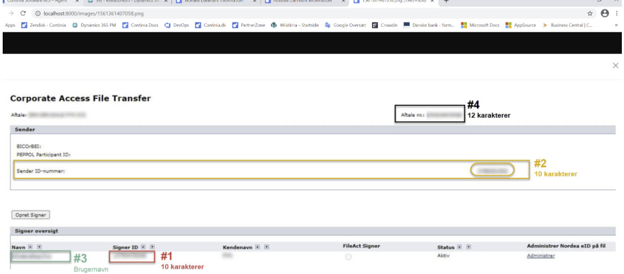Click the Corporate Access File Transfer heading

81,98
